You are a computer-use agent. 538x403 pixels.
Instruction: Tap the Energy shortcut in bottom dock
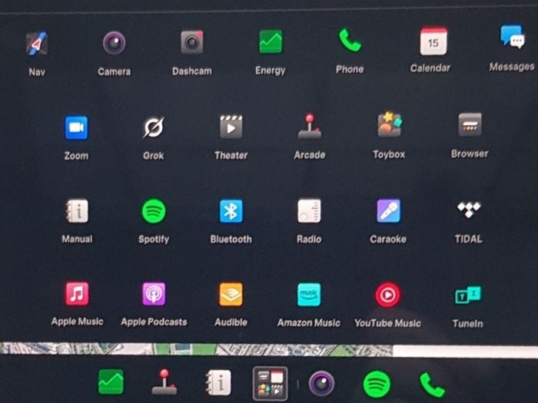point(111,382)
